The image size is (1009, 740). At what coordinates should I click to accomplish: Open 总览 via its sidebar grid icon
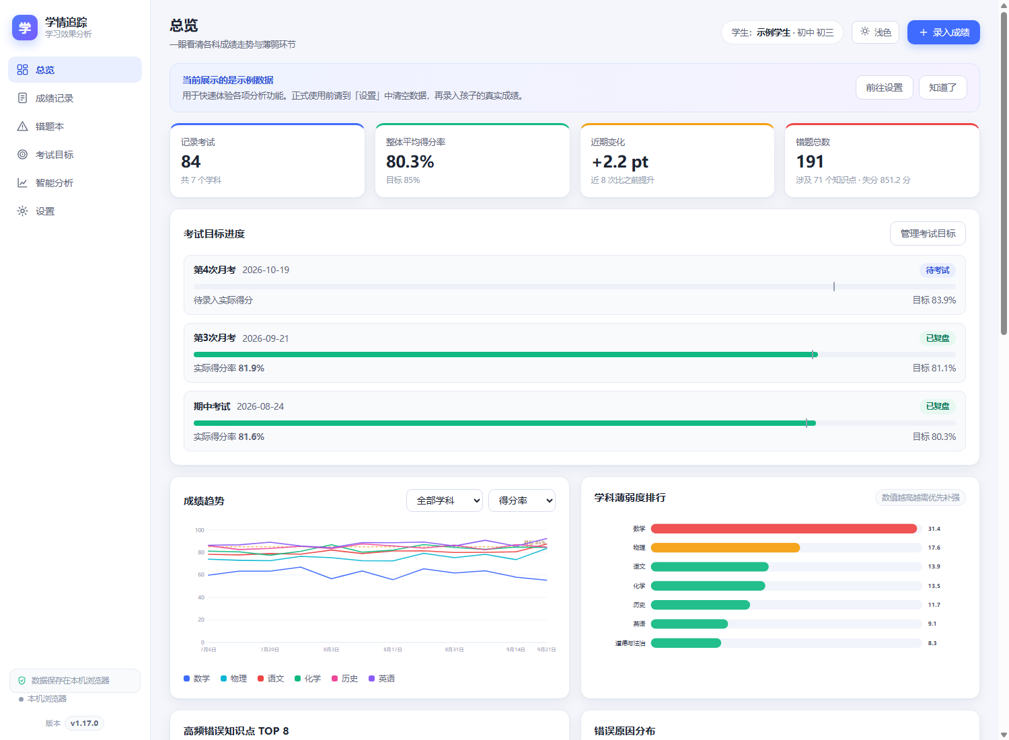(x=22, y=70)
